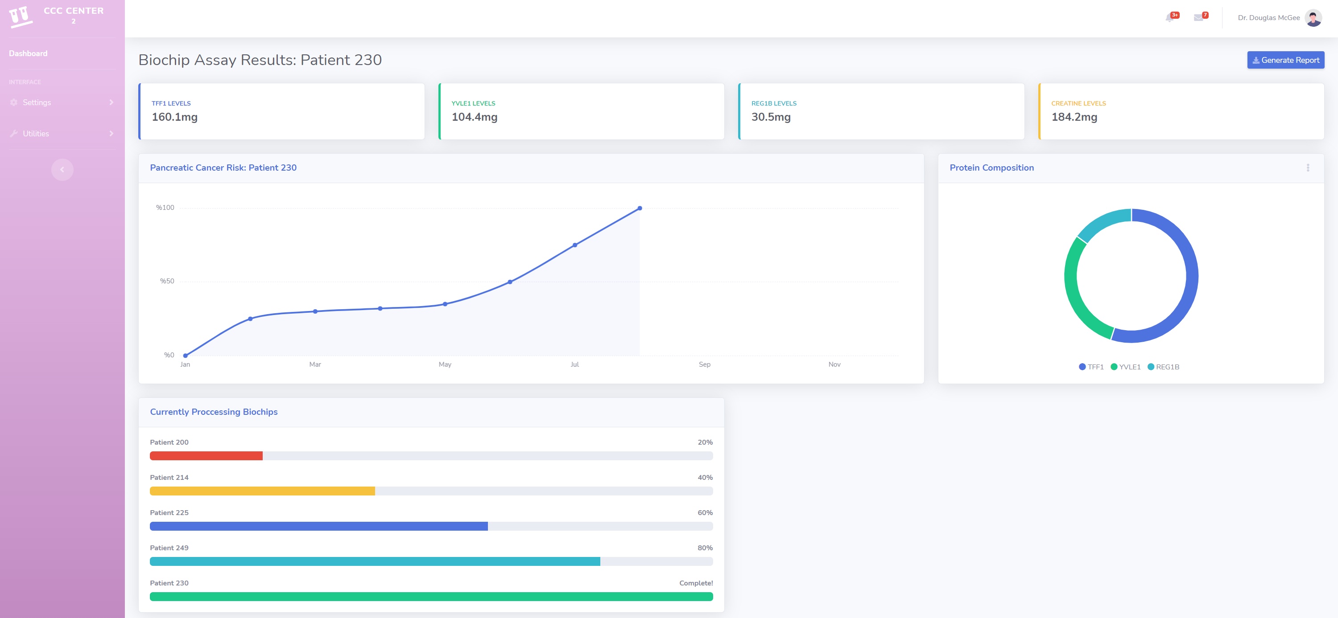Expand the Utilities chevron arrow
1338x618 pixels.
(x=111, y=133)
